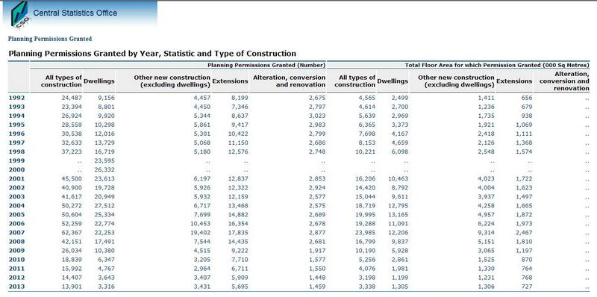
Task: Click the value 10,221 in the 1998 row
Action: click(365, 152)
